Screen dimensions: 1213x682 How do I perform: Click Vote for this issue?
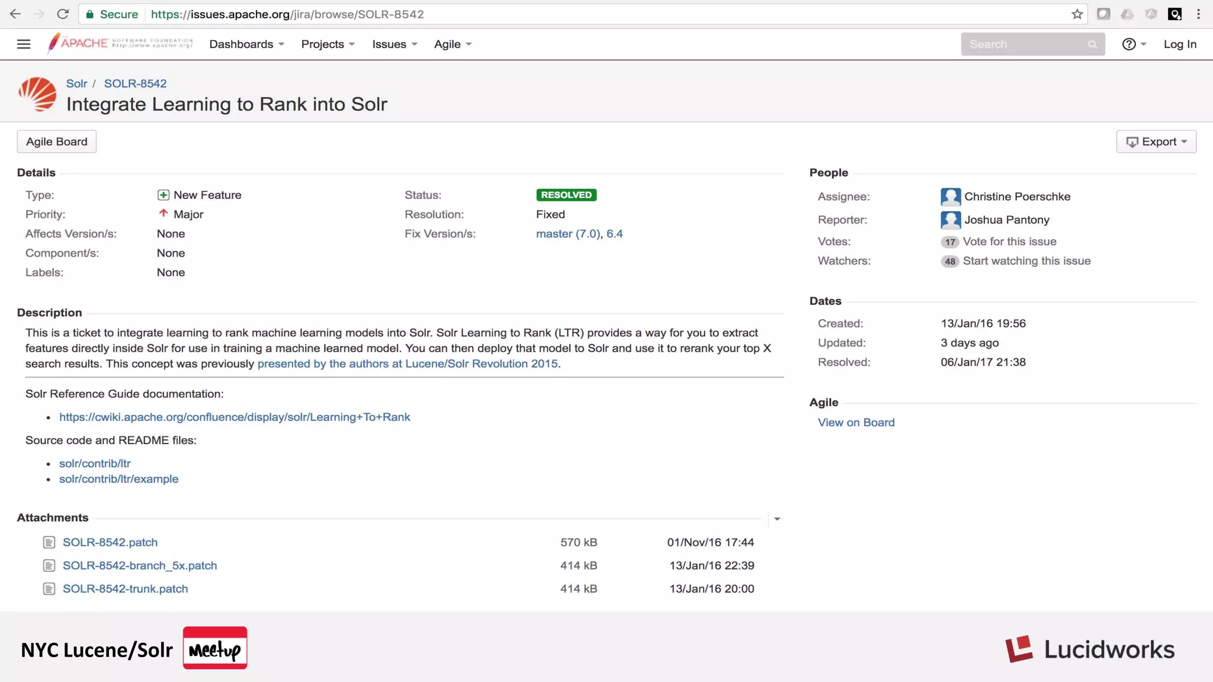1009,242
